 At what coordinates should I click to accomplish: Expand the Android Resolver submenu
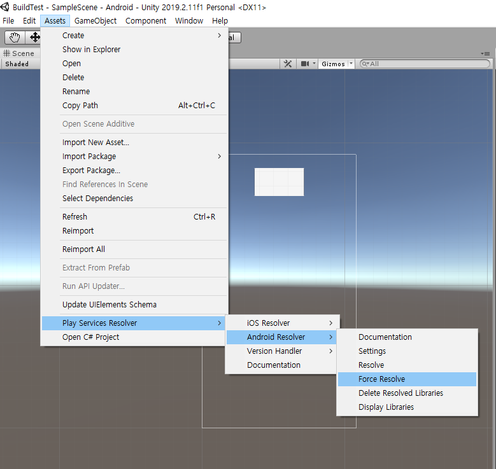[x=283, y=337]
